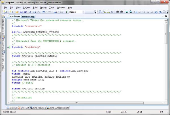Click the Navigate Forward icon
170x115 pixels.
[x=61, y=12]
